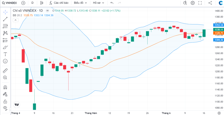Screen dimensions: 224x115
Task: Select the crosshair cursor tool
Action: [5, 12]
